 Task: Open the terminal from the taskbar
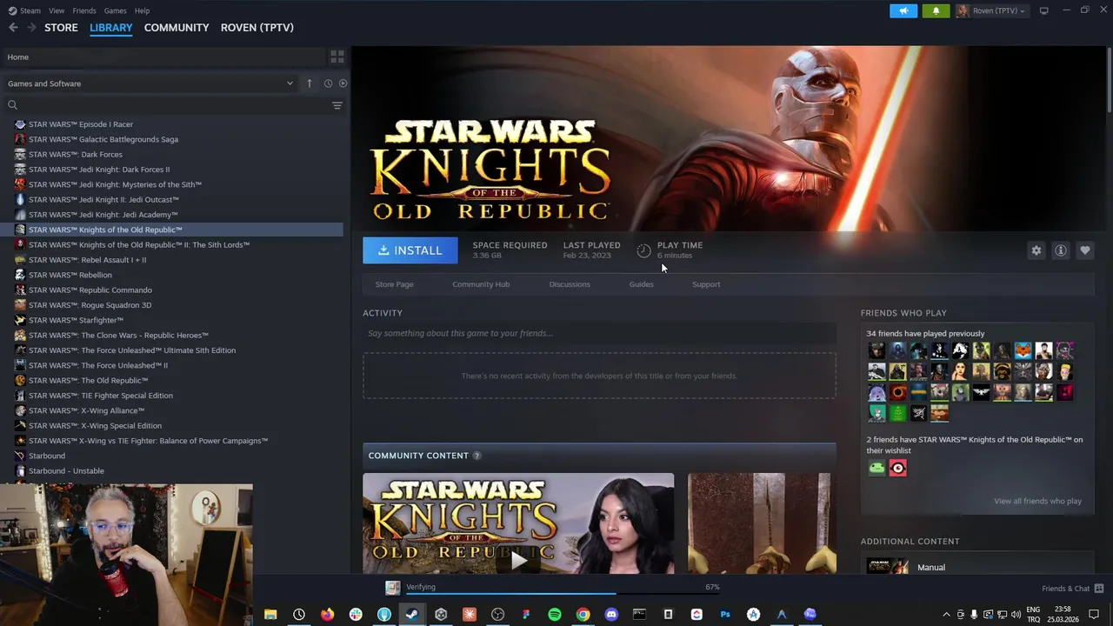point(640,615)
